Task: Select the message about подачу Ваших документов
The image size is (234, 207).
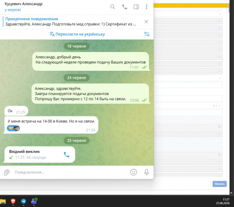Action: [x=91, y=61]
